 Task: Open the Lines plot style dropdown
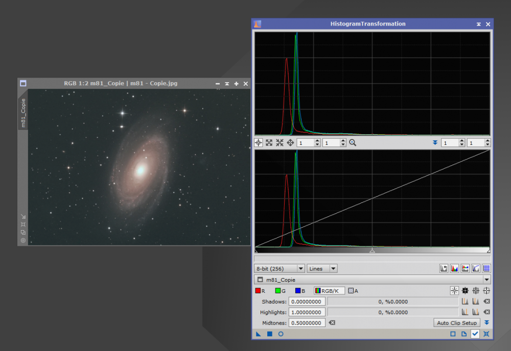[x=322, y=268]
